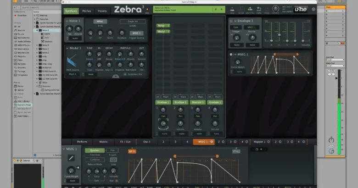Click the Modal 1 pitch source graphic
This screenshot has height=188, width=358.
72,62
